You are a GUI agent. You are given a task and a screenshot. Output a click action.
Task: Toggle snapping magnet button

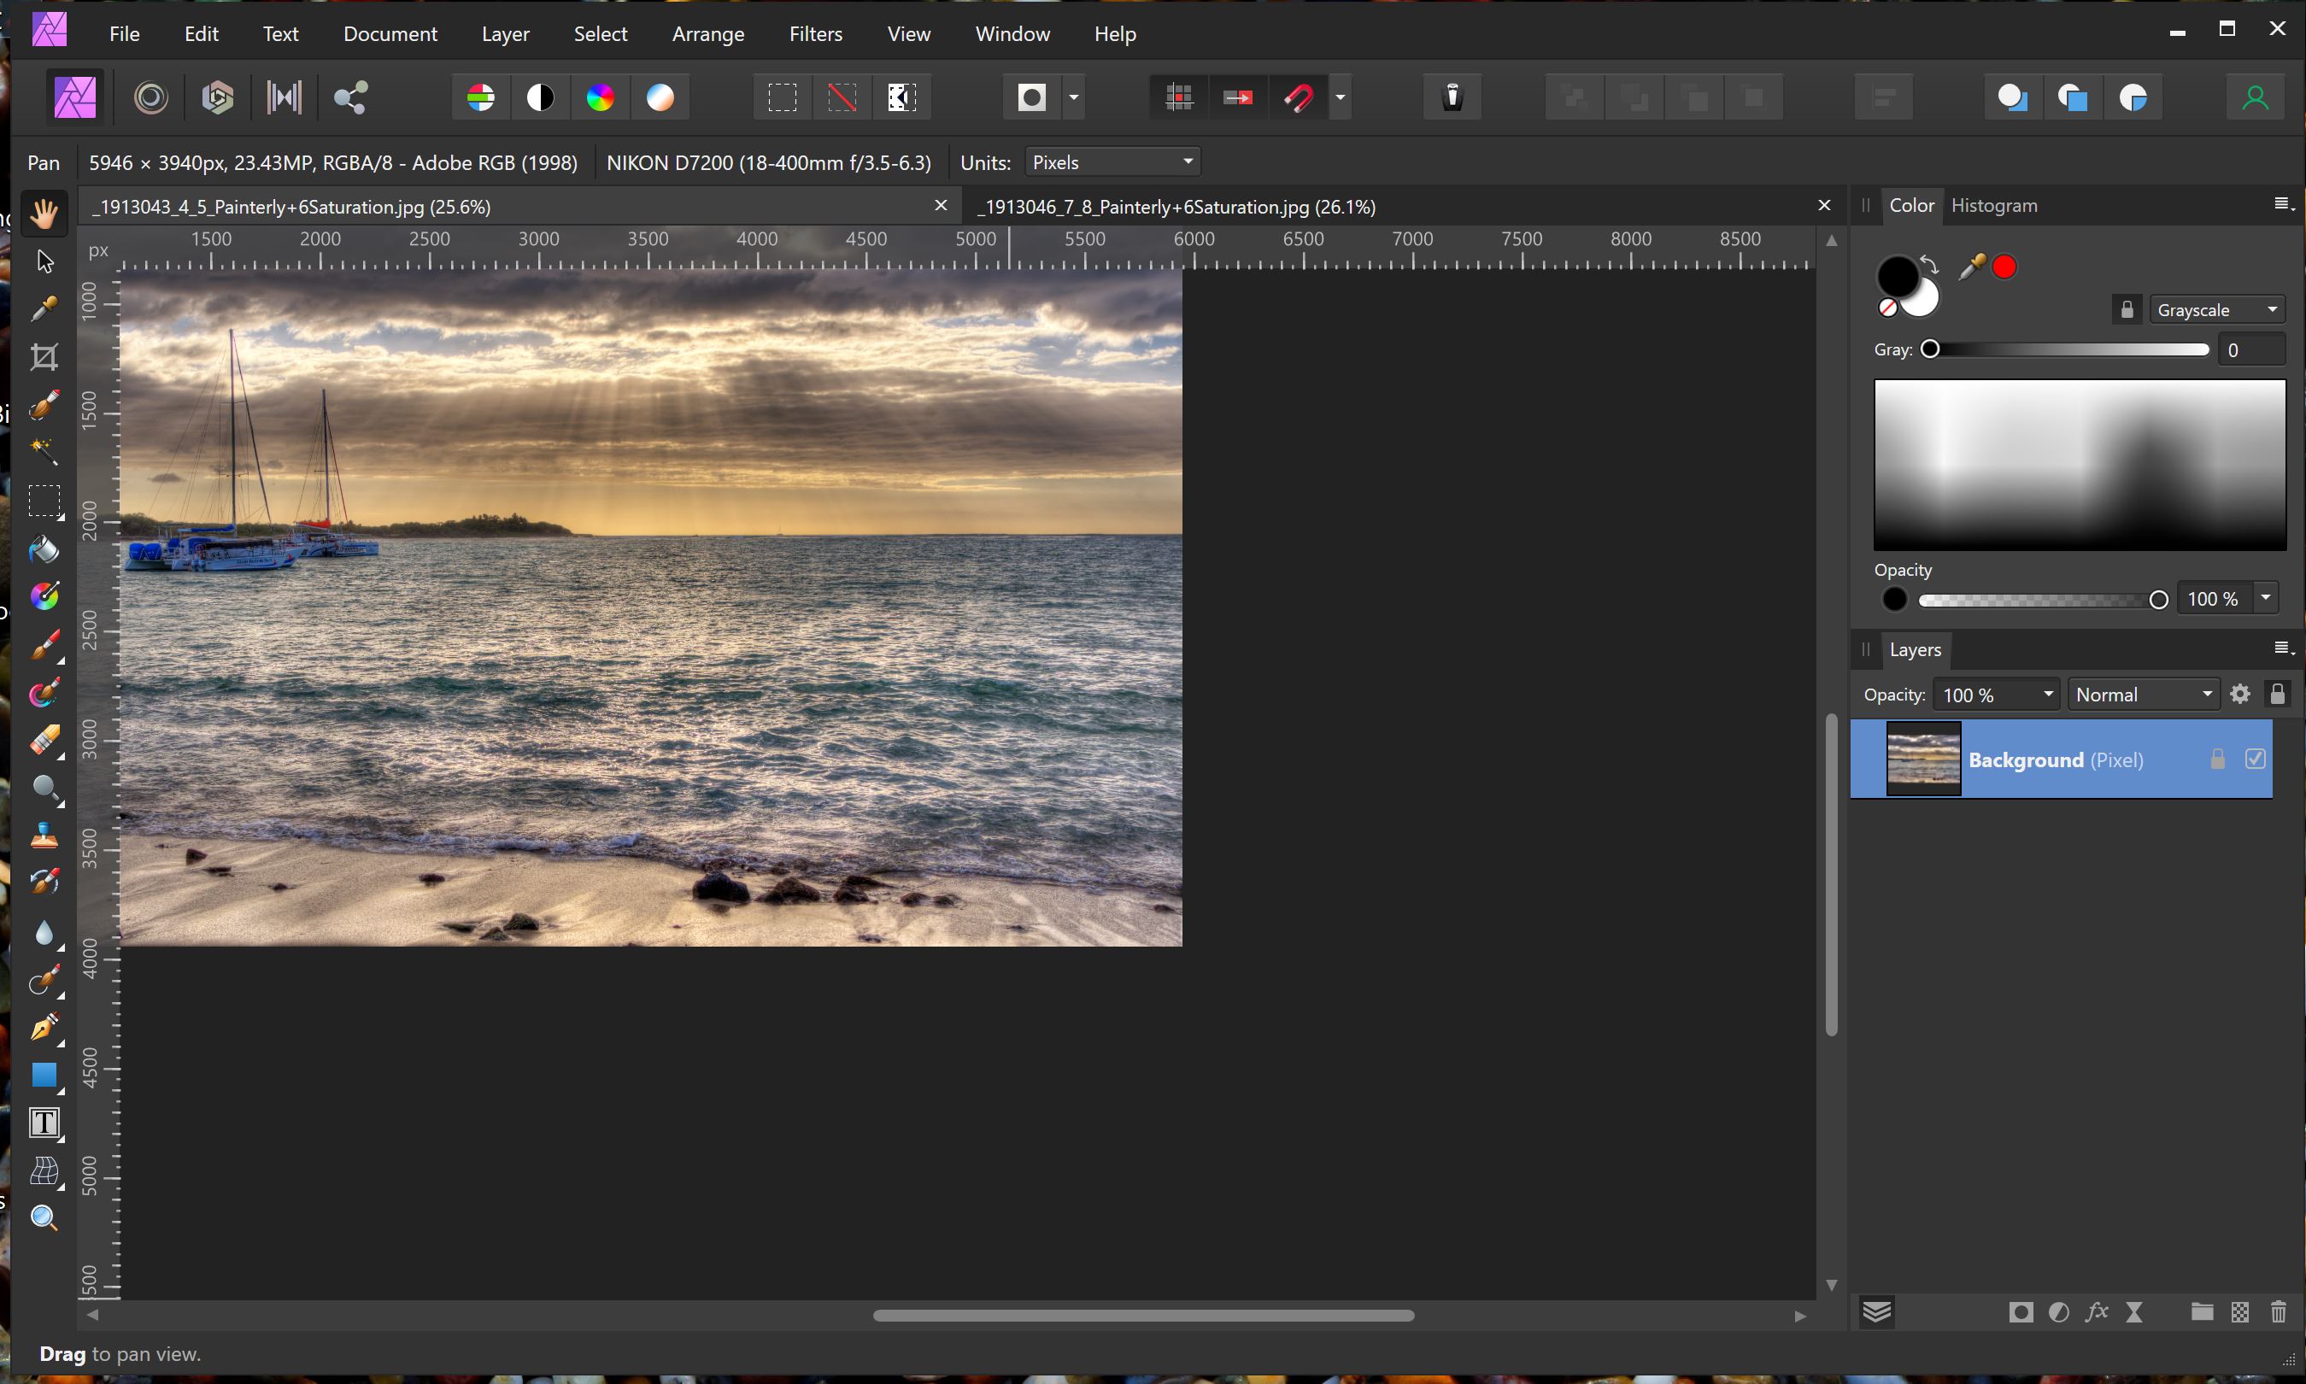click(1299, 97)
